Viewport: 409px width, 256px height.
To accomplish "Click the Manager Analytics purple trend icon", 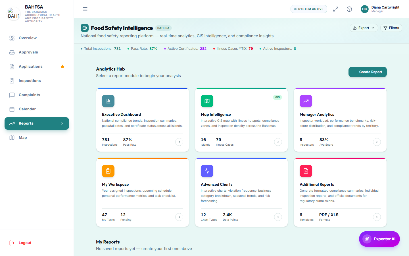I will (306, 101).
